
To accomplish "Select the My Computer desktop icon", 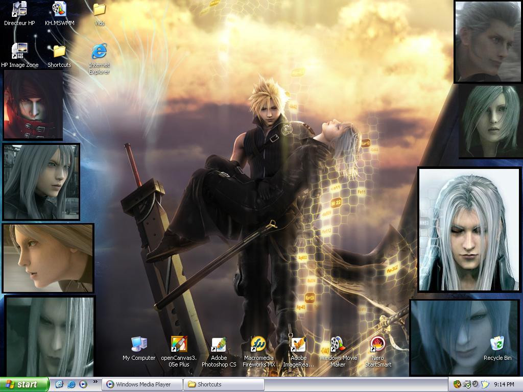I will point(139,349).
